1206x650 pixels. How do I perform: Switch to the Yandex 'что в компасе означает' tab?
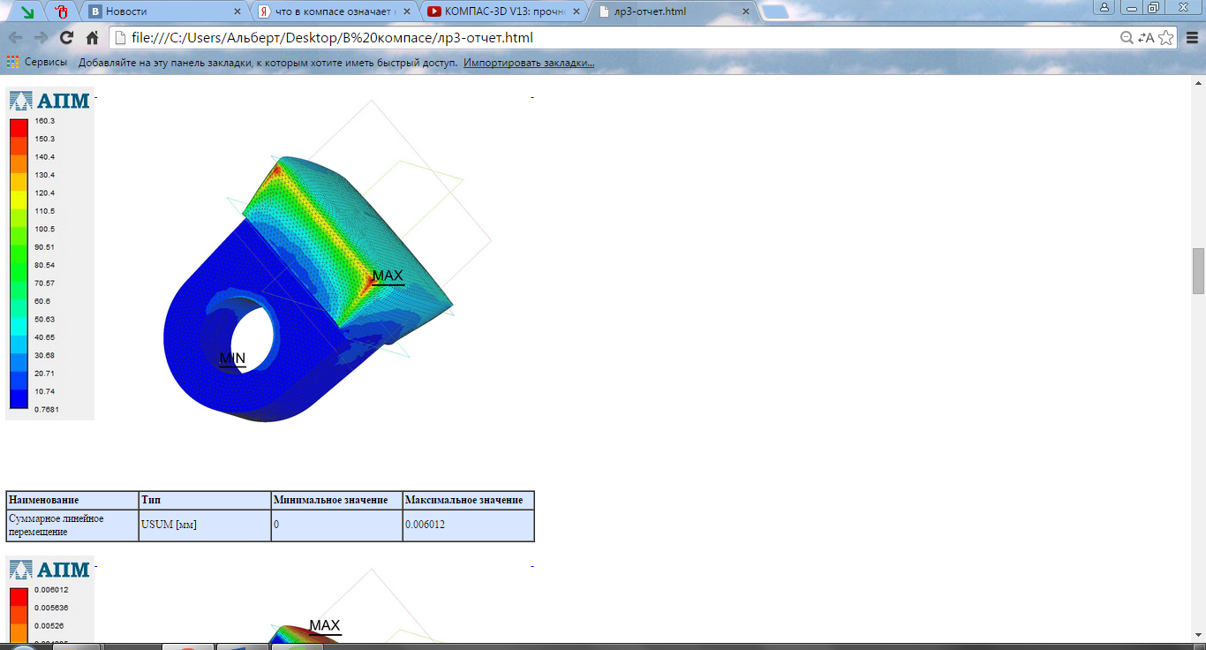[334, 11]
